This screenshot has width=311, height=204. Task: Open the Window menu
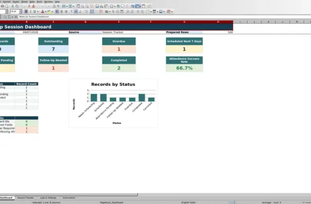pyautogui.click(x=49, y=1)
